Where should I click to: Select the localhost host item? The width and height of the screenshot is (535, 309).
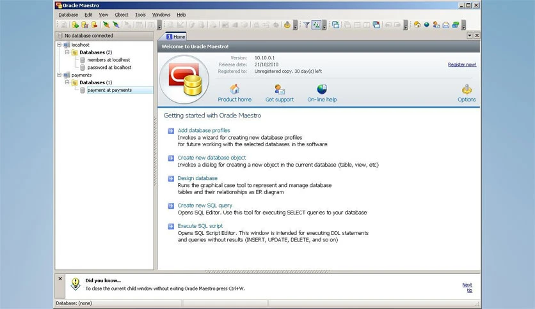80,45
